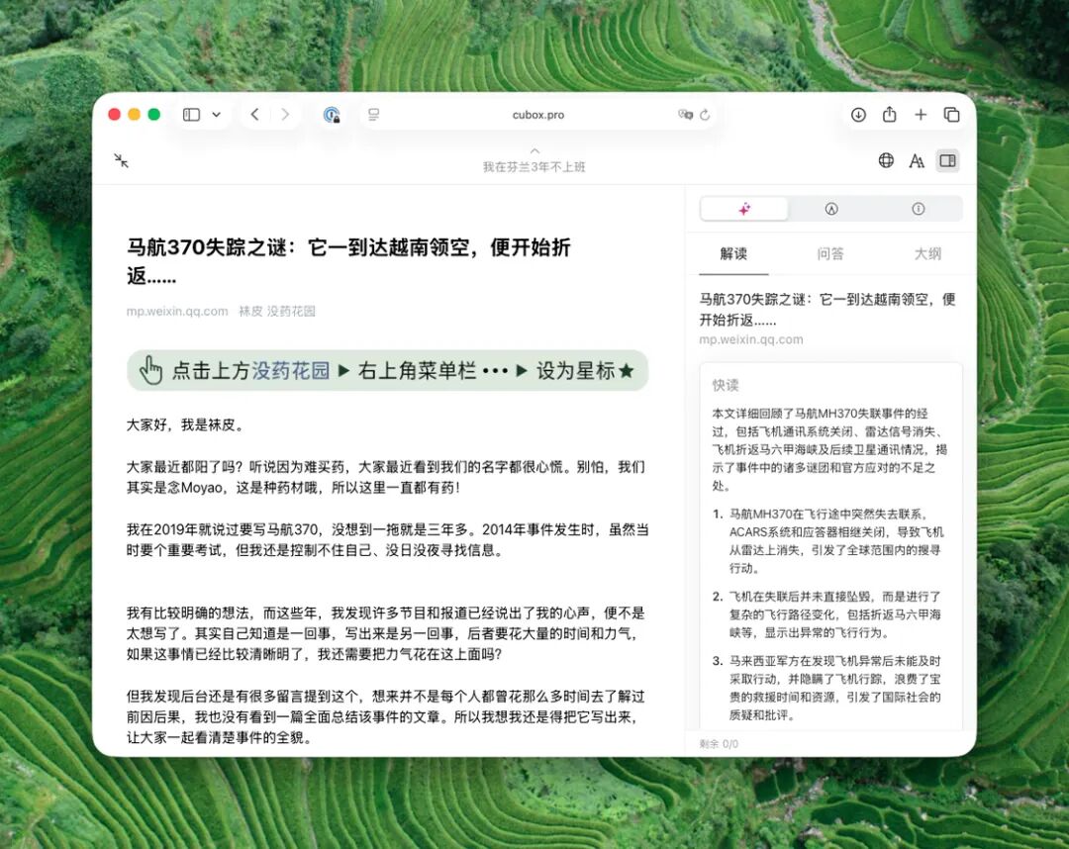The height and width of the screenshot is (849, 1069).
Task: Click the privacy shield icon in address bar
Action: click(331, 115)
